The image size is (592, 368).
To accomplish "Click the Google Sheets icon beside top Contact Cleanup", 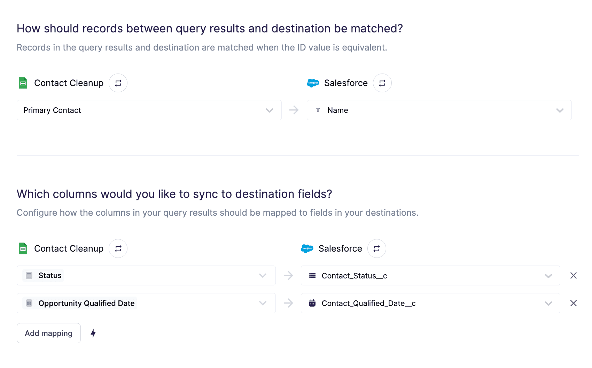I will pyautogui.click(x=23, y=83).
